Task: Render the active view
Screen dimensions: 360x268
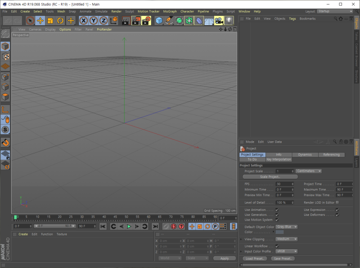Action: tap(126, 21)
